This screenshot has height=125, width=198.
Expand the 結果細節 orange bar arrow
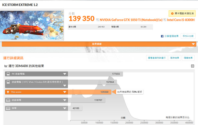click(x=194, y=44)
